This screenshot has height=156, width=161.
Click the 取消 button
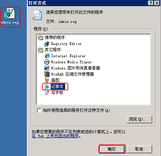point(139,149)
